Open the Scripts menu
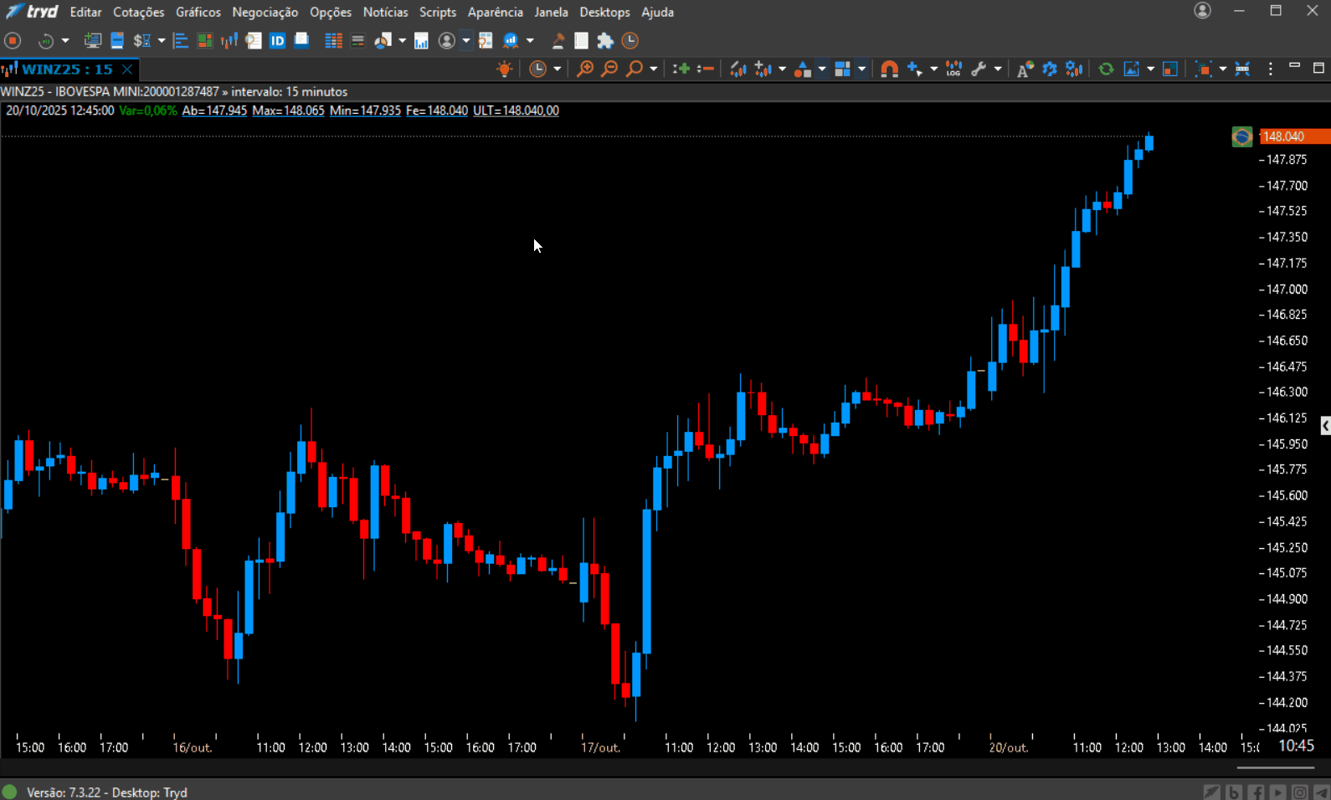Viewport: 1331px width, 800px height. point(438,12)
